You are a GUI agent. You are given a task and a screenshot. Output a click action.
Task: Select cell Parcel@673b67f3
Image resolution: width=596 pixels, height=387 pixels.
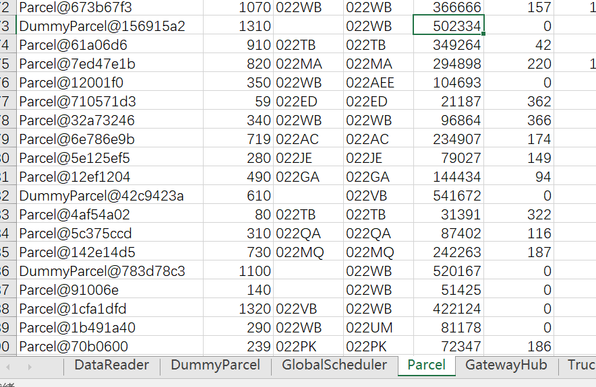click(110, 7)
